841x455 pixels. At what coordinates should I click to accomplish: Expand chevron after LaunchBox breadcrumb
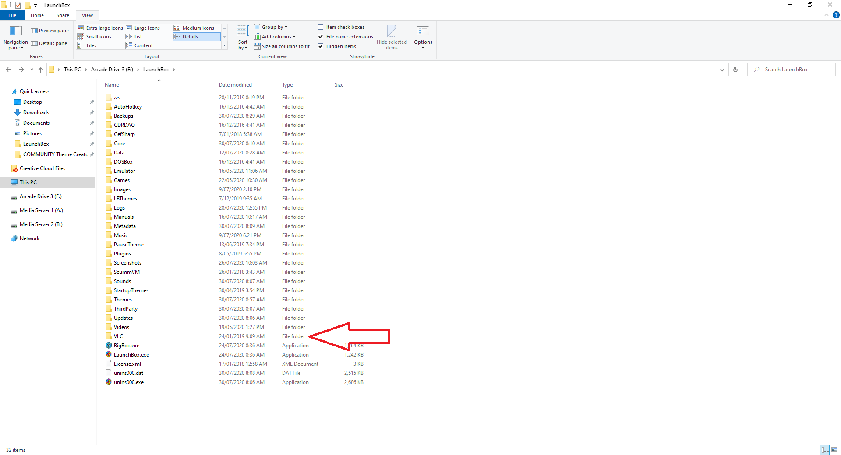tap(174, 70)
